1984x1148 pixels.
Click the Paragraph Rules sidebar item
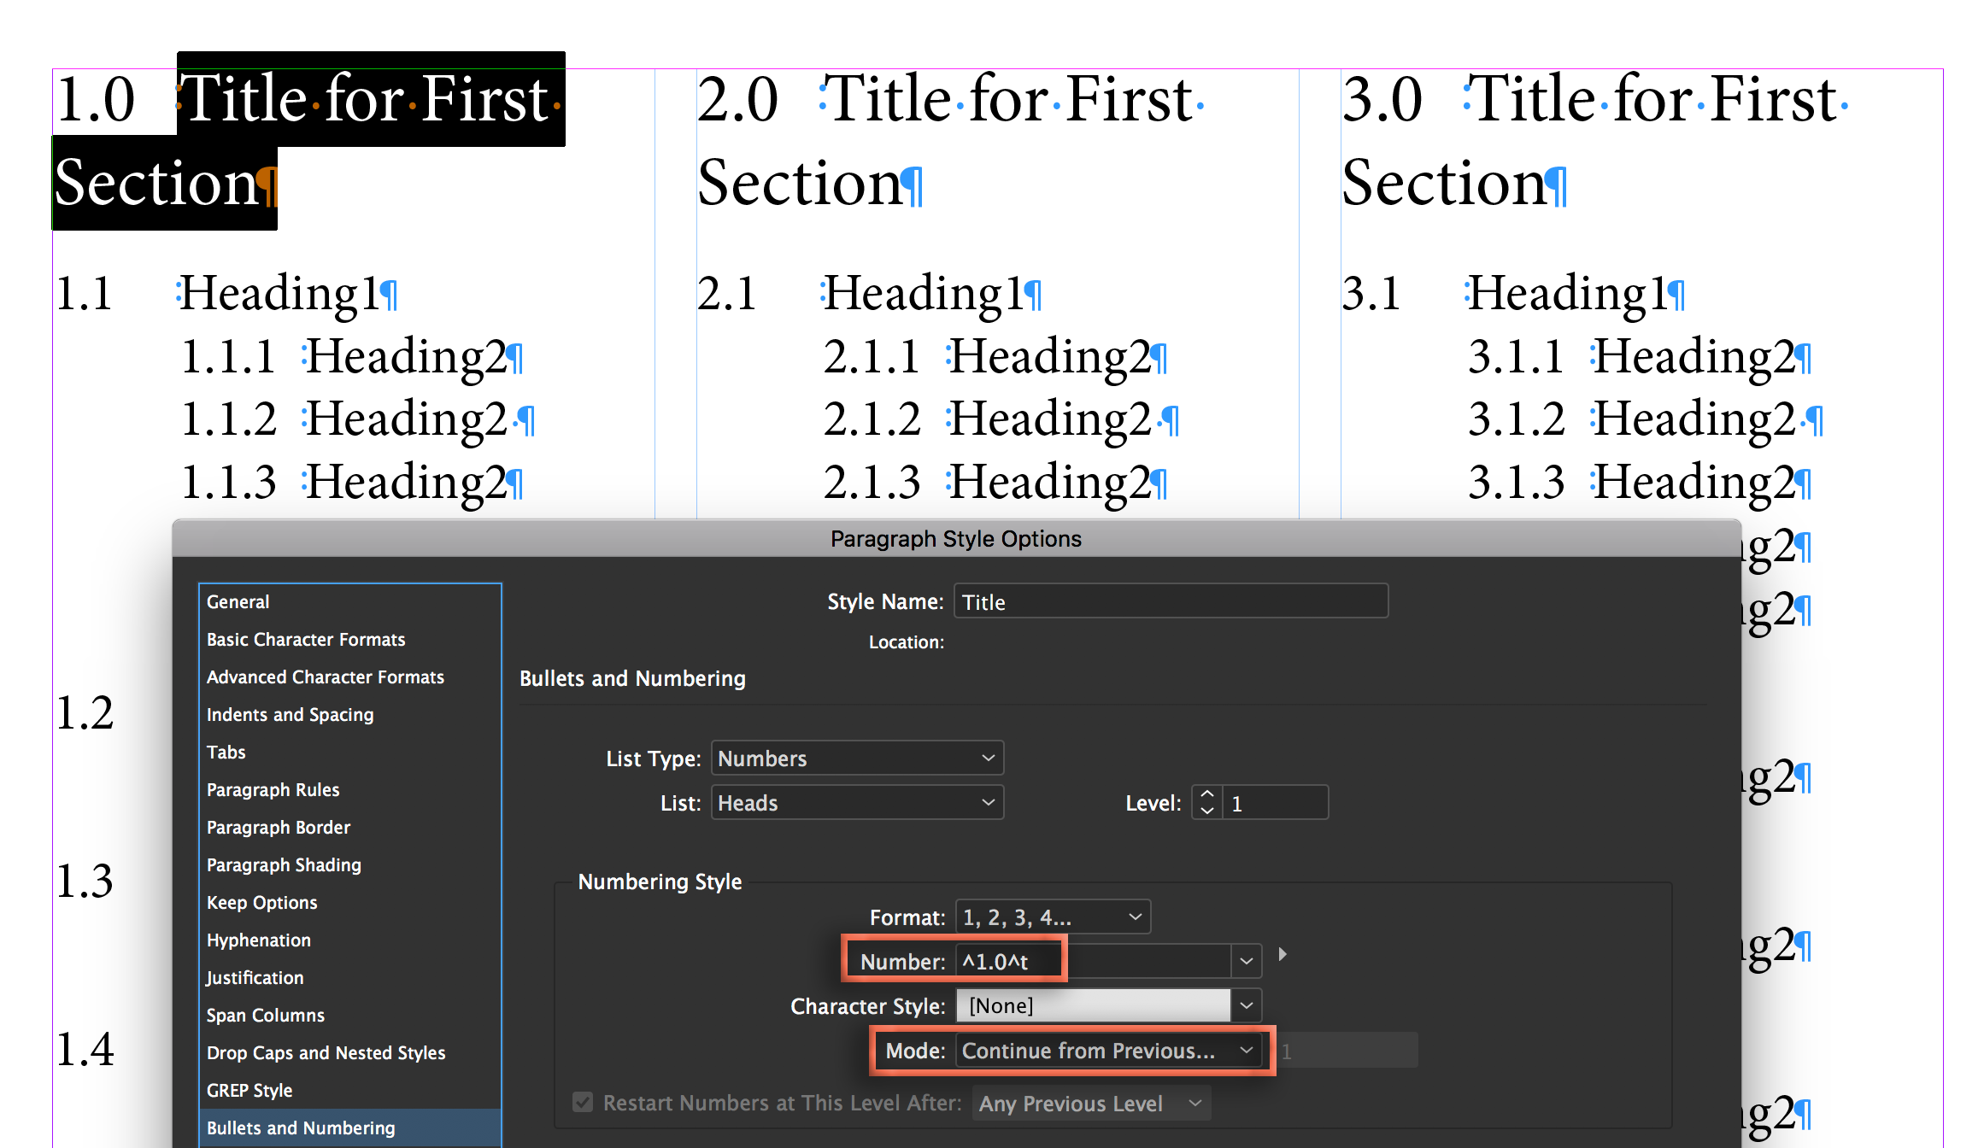click(x=273, y=788)
